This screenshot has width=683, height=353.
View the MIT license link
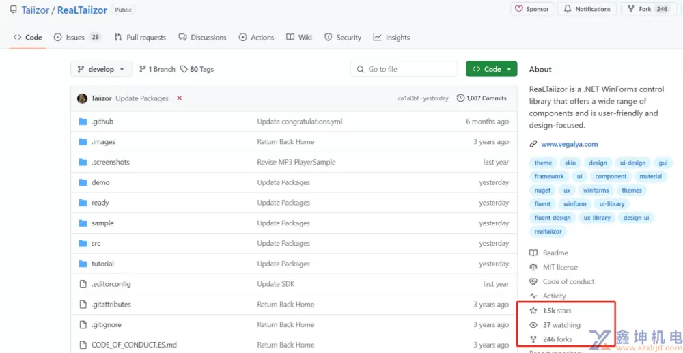pyautogui.click(x=554, y=267)
